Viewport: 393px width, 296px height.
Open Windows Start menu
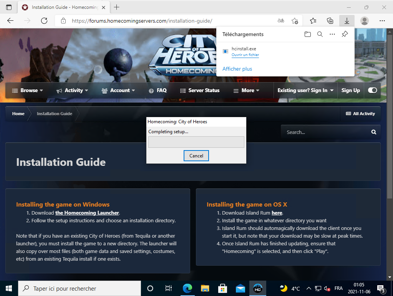(9, 288)
